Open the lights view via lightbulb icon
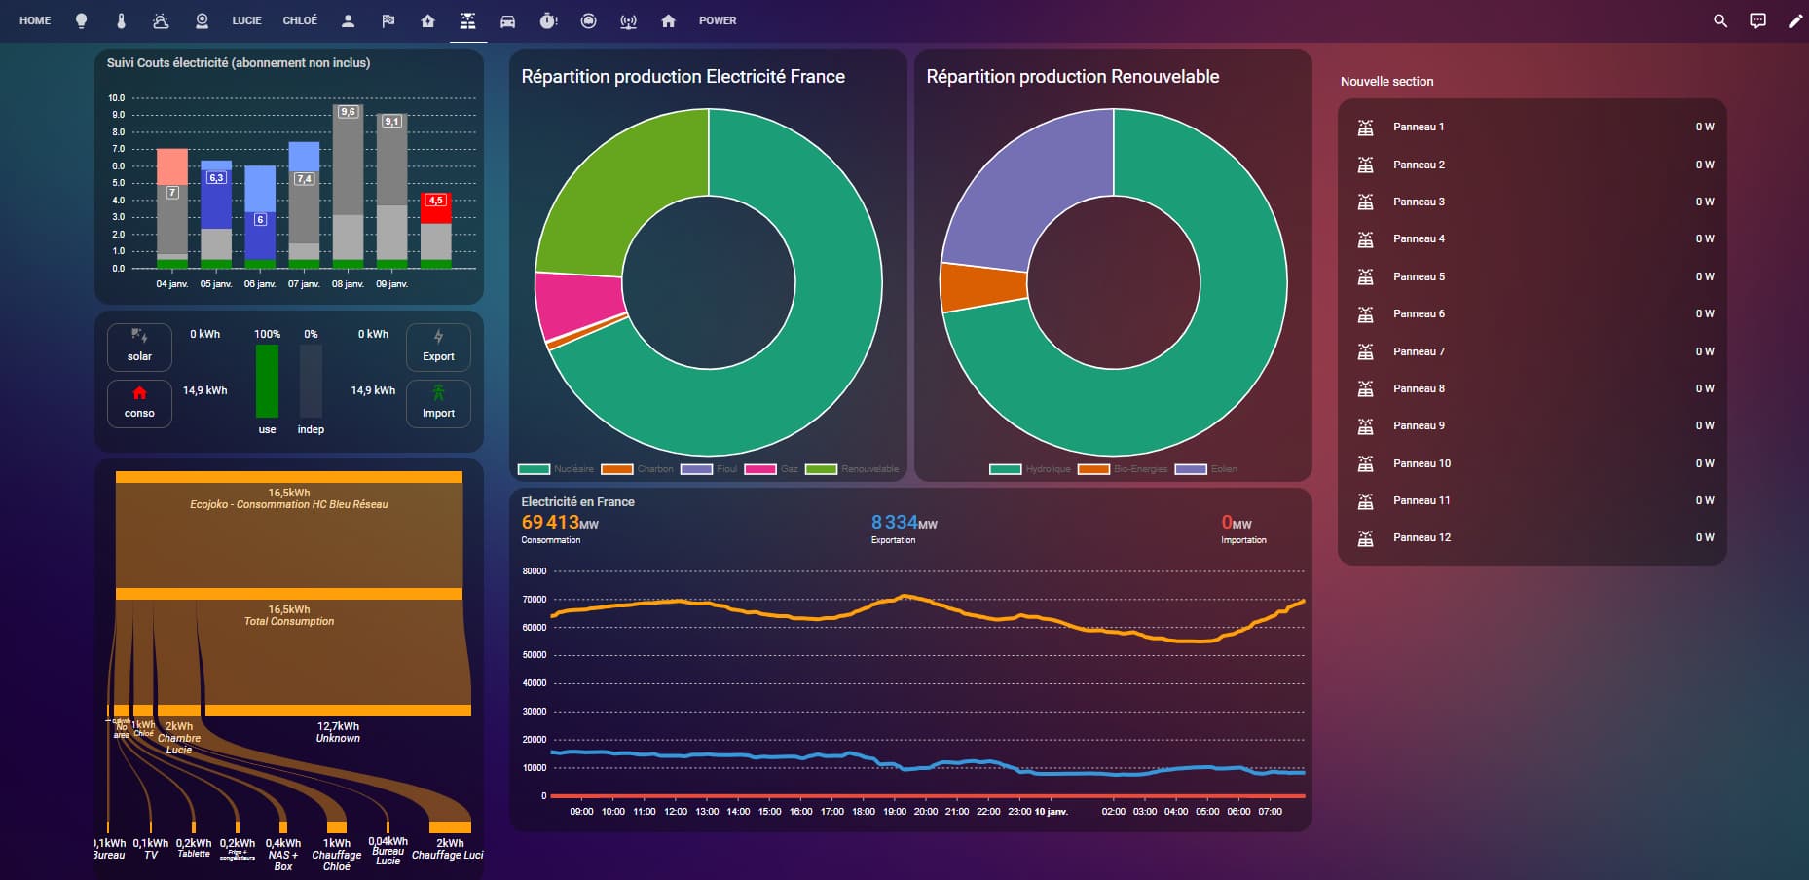 coord(81,20)
